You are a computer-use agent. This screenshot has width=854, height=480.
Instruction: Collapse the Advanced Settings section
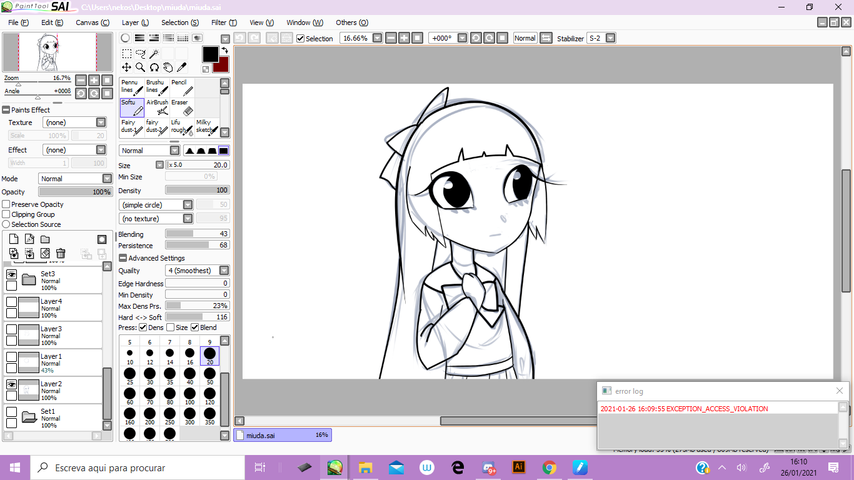coord(123,258)
